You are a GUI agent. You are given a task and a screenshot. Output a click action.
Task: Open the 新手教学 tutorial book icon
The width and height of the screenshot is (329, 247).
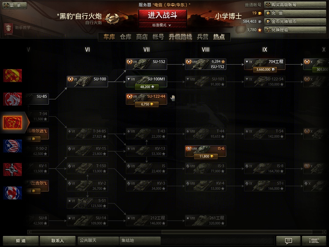8,29
